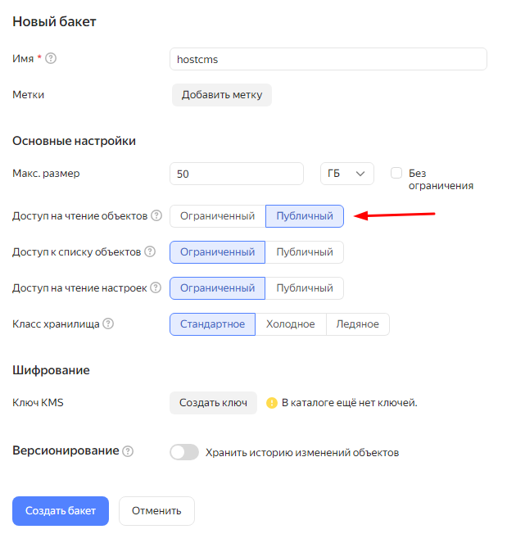Select Публичный for object list access
Screen dimensions: 507x552
[305, 252]
